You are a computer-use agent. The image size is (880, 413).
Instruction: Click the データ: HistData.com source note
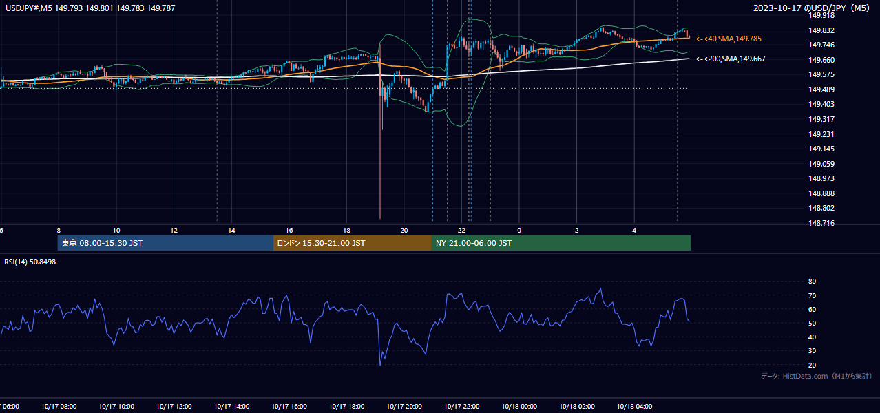816,376
